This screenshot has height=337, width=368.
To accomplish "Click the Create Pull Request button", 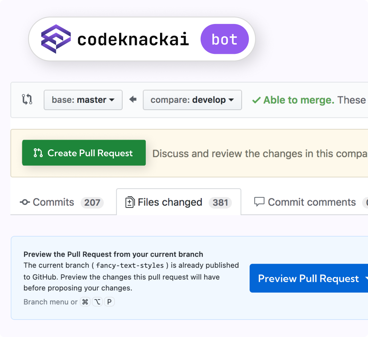I will (84, 153).
